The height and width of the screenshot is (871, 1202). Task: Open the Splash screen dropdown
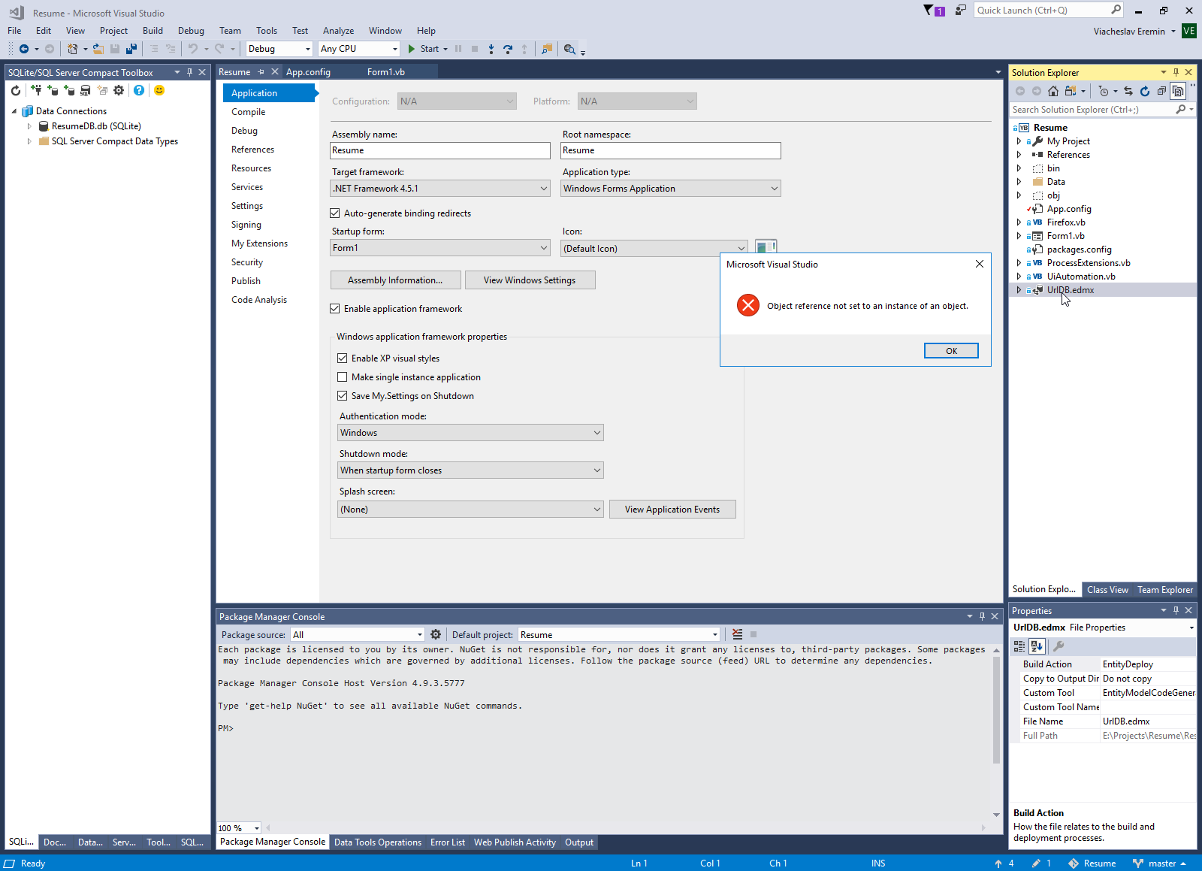[471, 510]
